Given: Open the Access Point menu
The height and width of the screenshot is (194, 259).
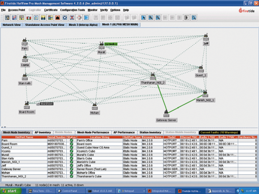Looking at the screenshot, I should (x=17, y=10).
